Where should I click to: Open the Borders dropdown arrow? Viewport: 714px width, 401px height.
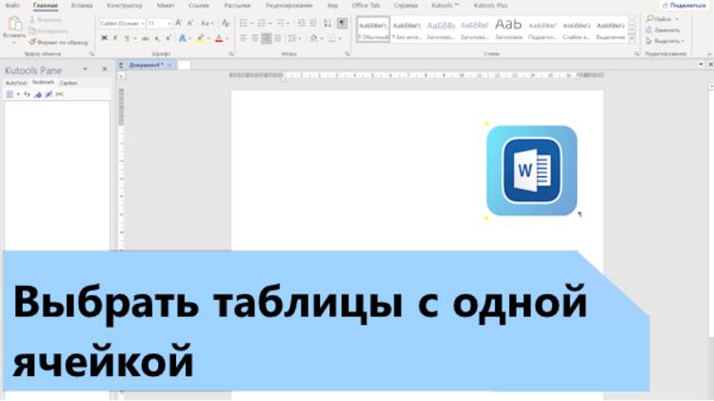pos(340,38)
